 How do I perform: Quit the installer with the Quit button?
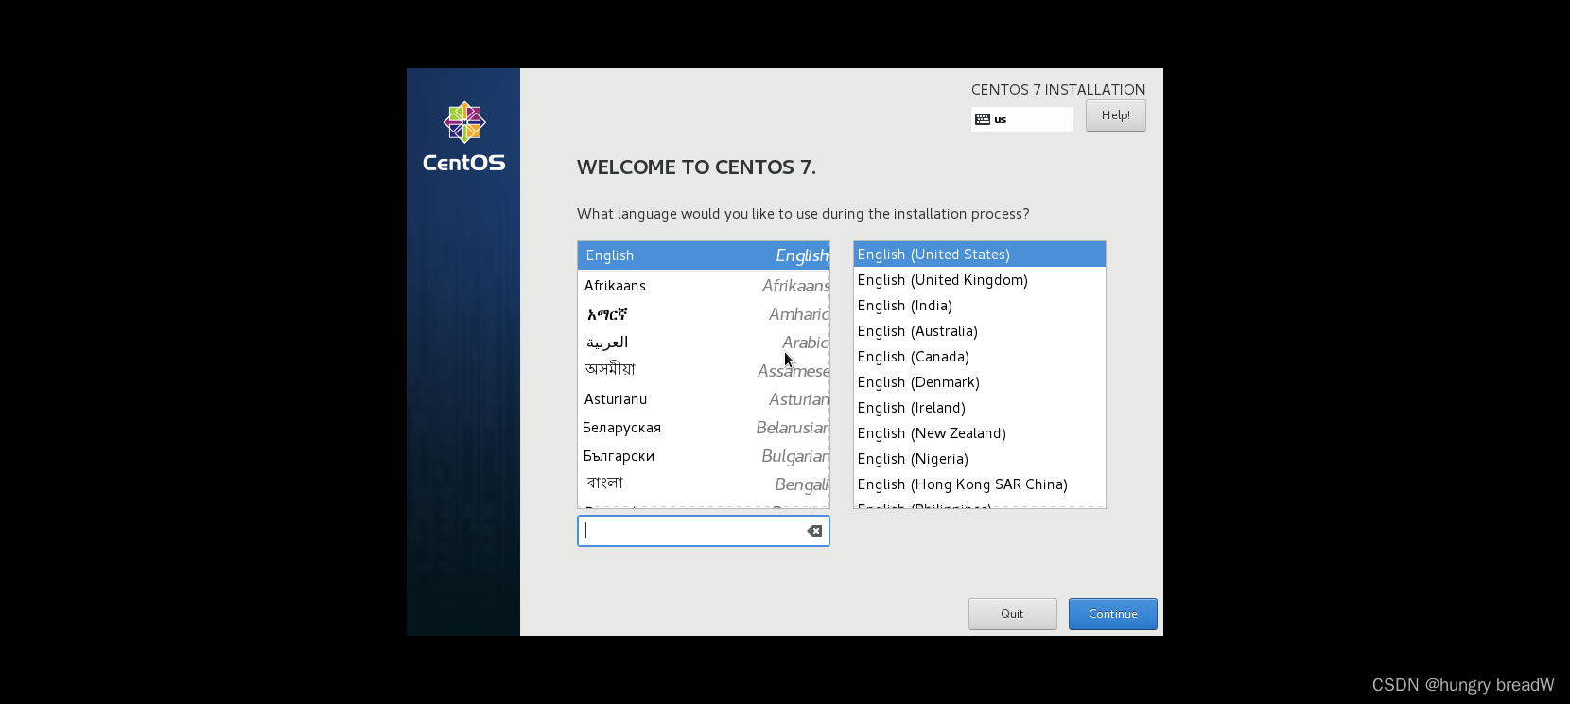coord(1013,614)
